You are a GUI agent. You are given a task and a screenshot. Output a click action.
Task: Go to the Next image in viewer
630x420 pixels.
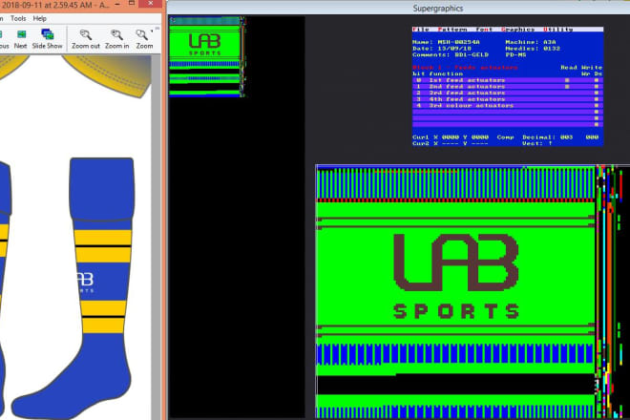tap(20, 39)
